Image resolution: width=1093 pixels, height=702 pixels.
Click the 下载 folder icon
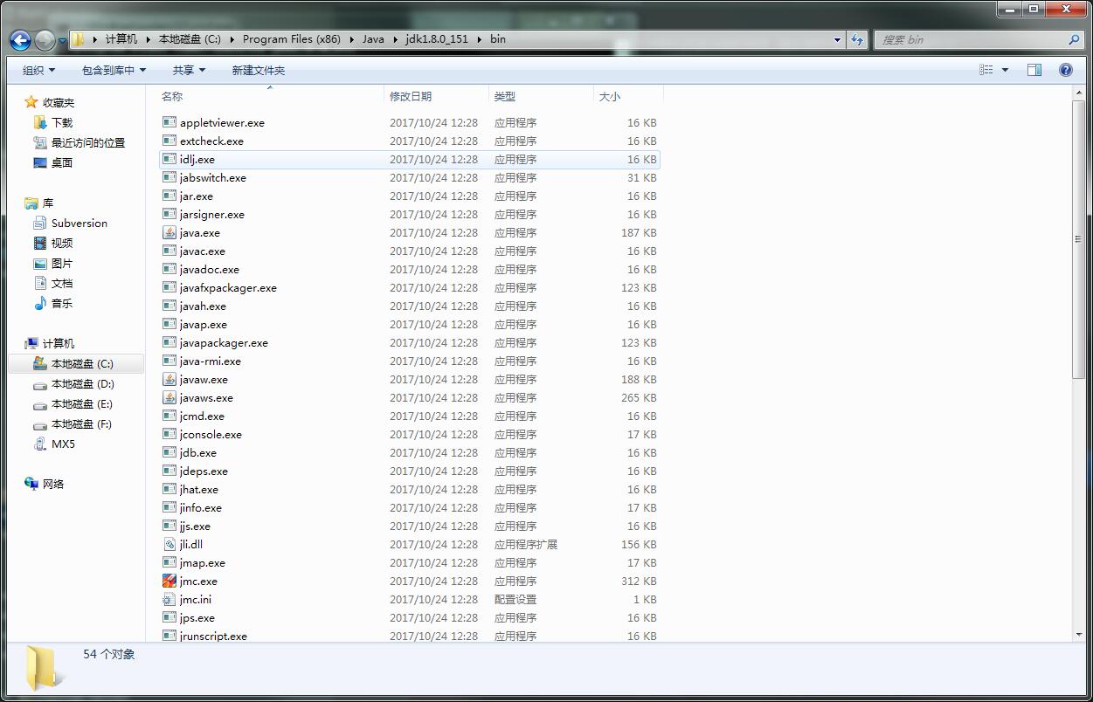(x=40, y=122)
